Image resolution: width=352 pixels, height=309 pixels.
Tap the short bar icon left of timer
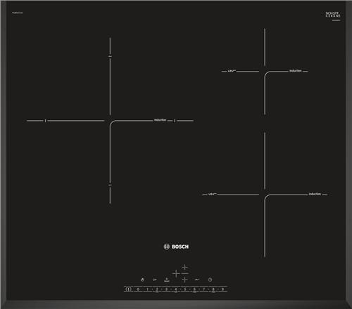click(x=197, y=280)
